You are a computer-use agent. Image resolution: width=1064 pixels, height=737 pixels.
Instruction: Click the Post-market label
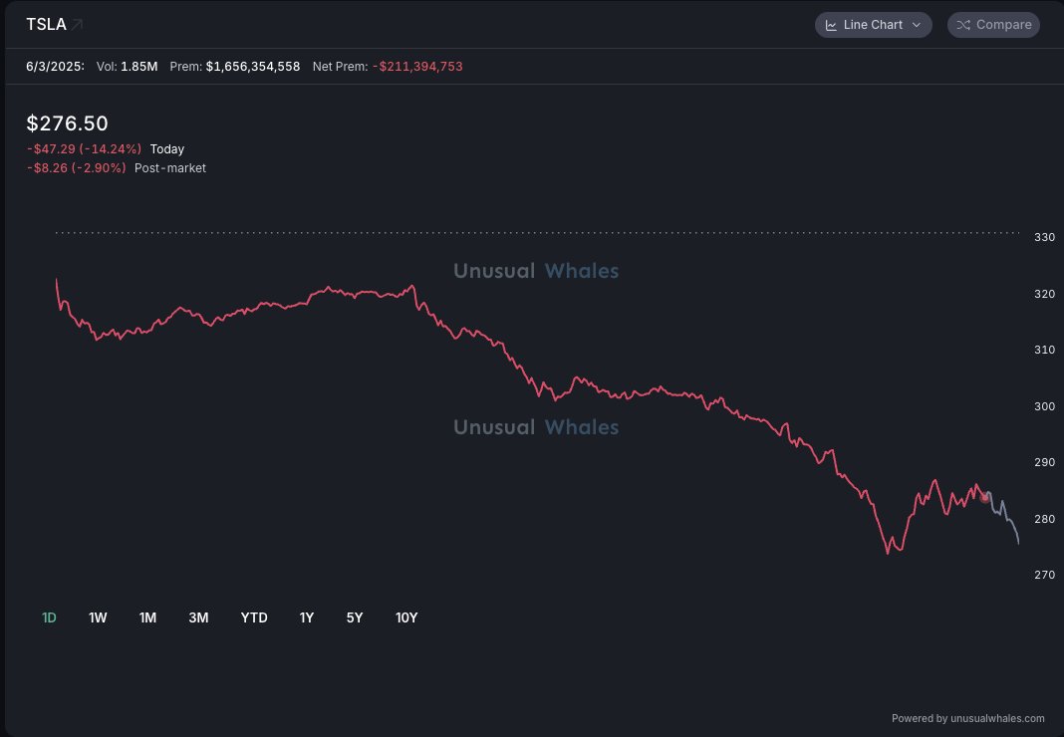[x=170, y=168]
